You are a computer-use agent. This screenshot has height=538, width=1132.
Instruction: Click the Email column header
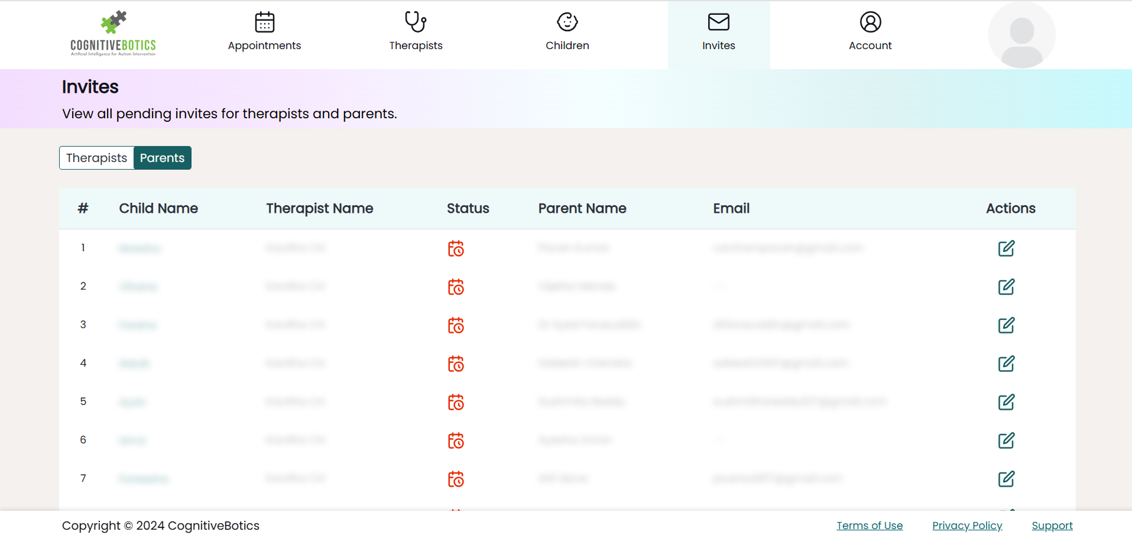pos(731,208)
